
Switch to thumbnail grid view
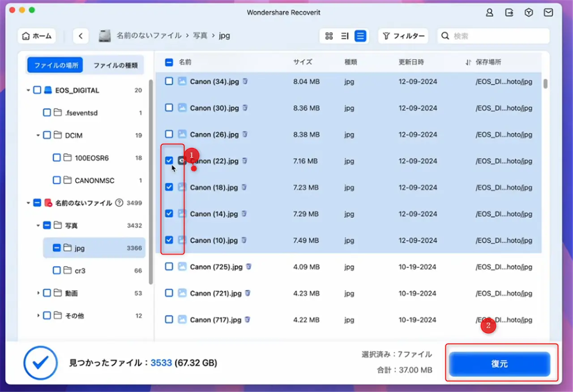[x=329, y=36]
